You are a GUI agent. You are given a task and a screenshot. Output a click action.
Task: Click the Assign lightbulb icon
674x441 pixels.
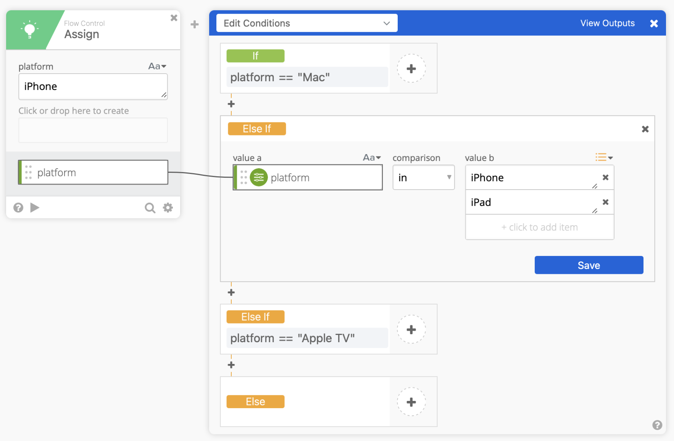pyautogui.click(x=29, y=30)
